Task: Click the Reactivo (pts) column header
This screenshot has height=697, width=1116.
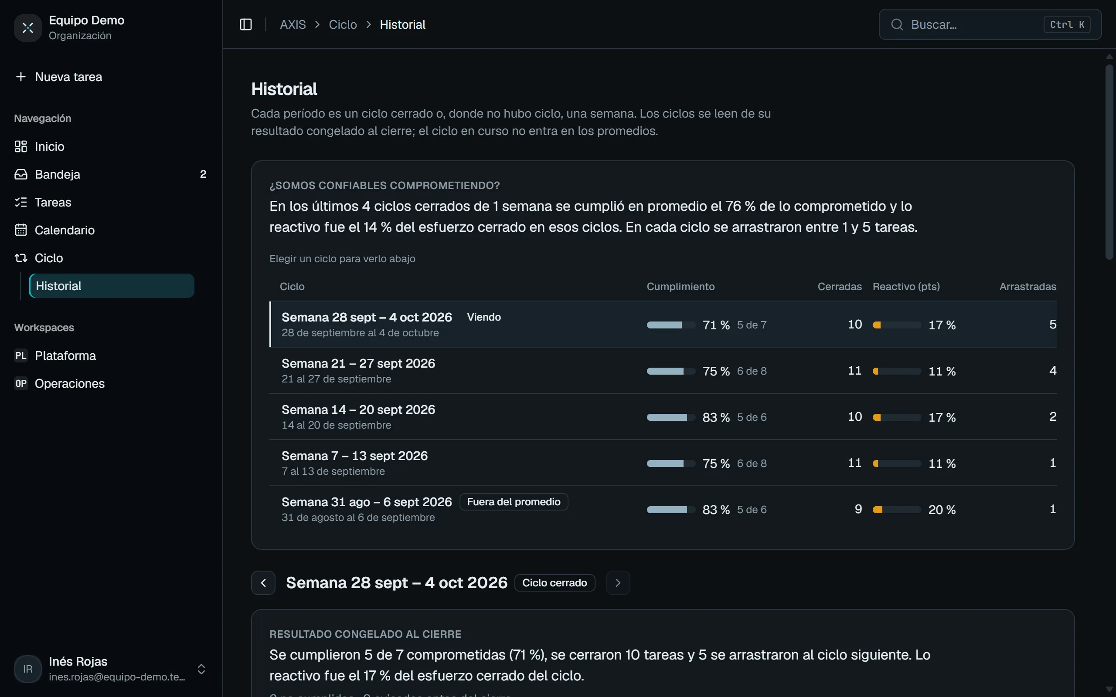Action: (x=906, y=286)
